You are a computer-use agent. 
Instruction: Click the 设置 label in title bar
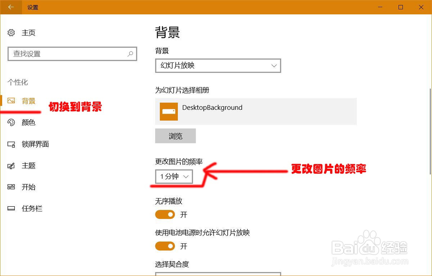click(x=33, y=7)
